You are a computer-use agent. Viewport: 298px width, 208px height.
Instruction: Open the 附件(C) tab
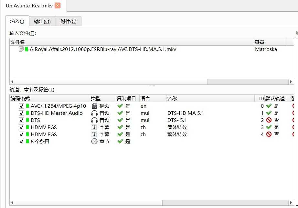point(69,21)
